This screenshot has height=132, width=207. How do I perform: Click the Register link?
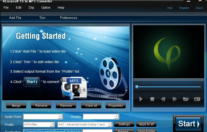click(x=184, y=8)
